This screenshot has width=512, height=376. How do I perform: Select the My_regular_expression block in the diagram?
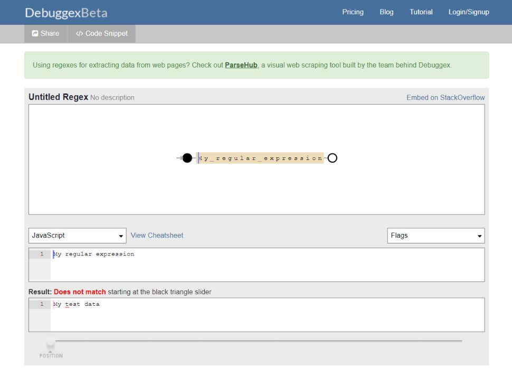(260, 157)
